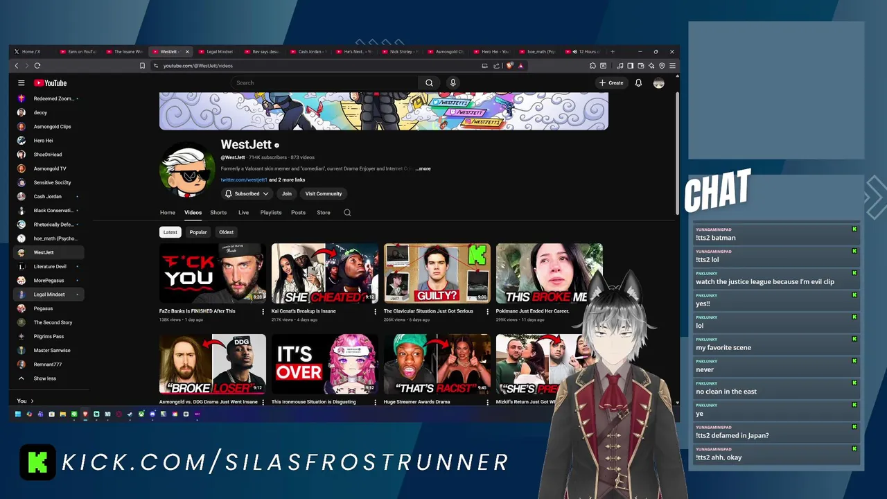Open the Windows Start button

click(18, 414)
